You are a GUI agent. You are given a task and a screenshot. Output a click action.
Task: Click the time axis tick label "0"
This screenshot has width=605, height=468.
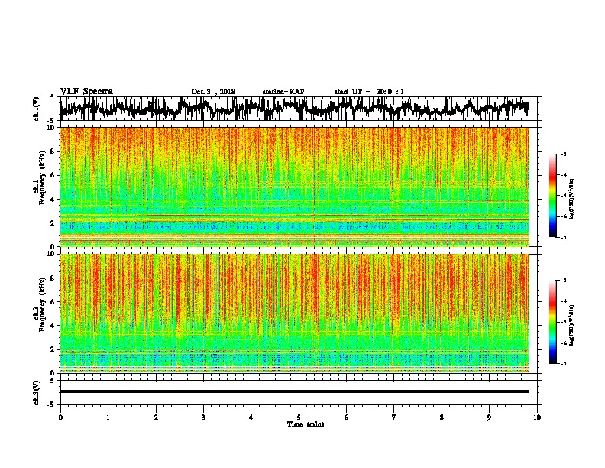(60, 418)
